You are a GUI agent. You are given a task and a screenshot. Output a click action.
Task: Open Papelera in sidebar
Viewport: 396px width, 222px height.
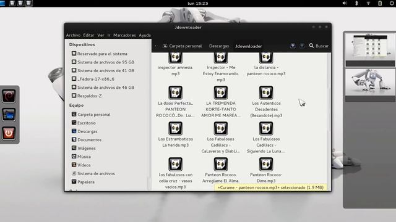click(x=83, y=182)
